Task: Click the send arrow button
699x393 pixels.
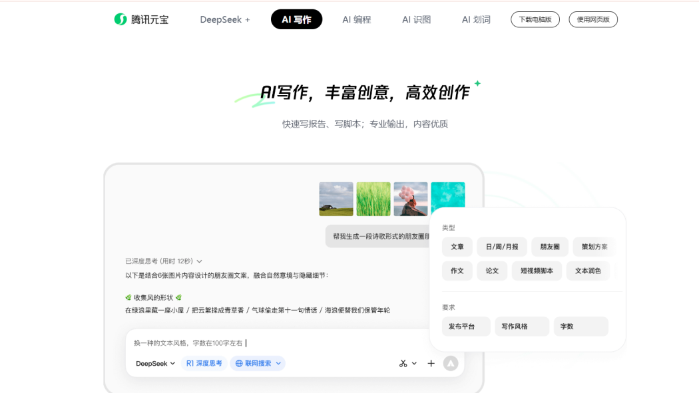Action: [451, 363]
